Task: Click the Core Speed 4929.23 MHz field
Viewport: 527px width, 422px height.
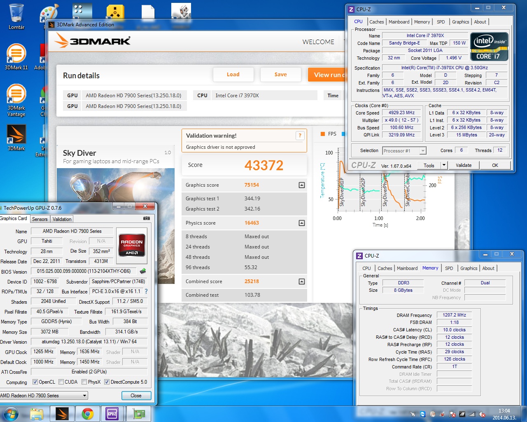Action: pyautogui.click(x=402, y=113)
